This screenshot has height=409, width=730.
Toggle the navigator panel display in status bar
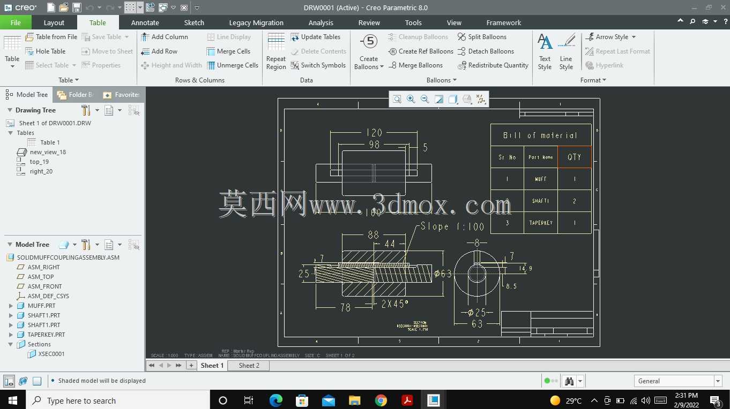(9, 381)
